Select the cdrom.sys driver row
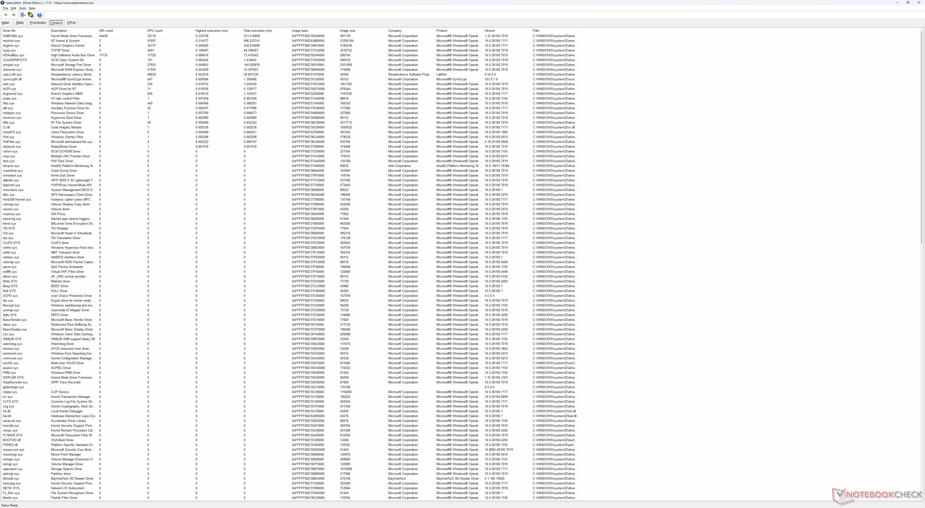This screenshot has width=925, height=508. pyautogui.click(x=290, y=152)
